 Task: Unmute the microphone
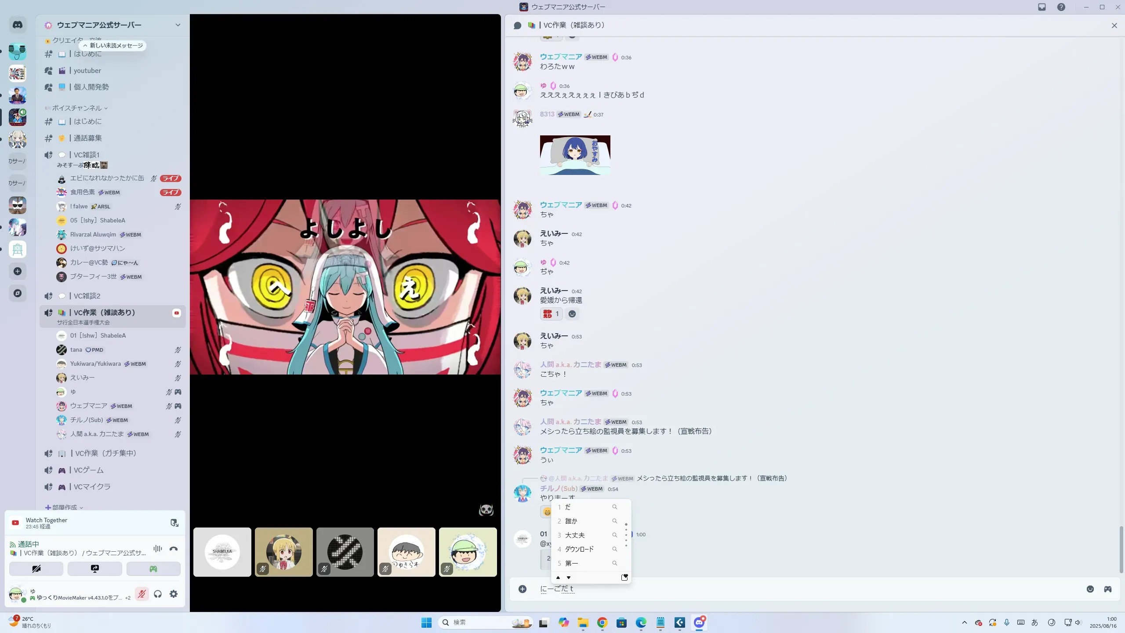pyautogui.click(x=142, y=594)
